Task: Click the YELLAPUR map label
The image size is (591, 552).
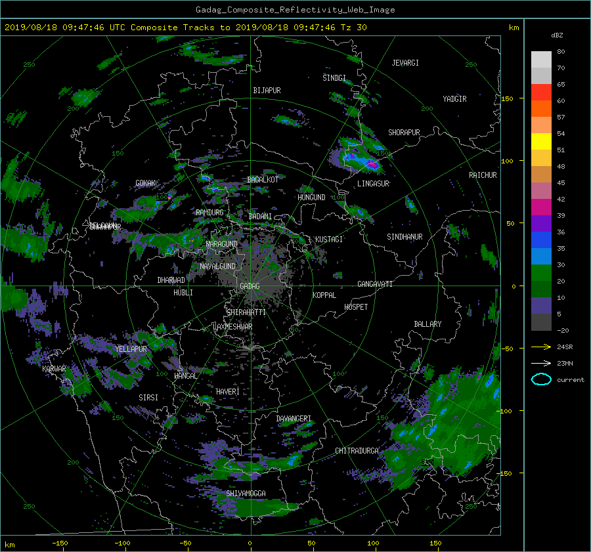Action: [x=131, y=349]
